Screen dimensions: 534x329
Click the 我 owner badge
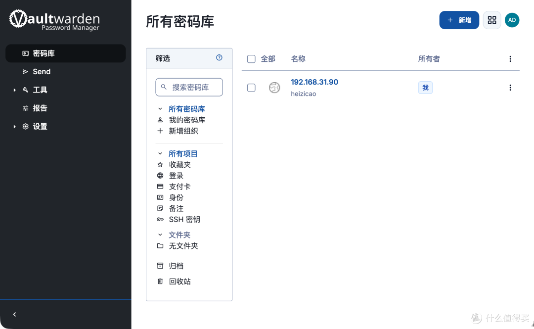425,88
